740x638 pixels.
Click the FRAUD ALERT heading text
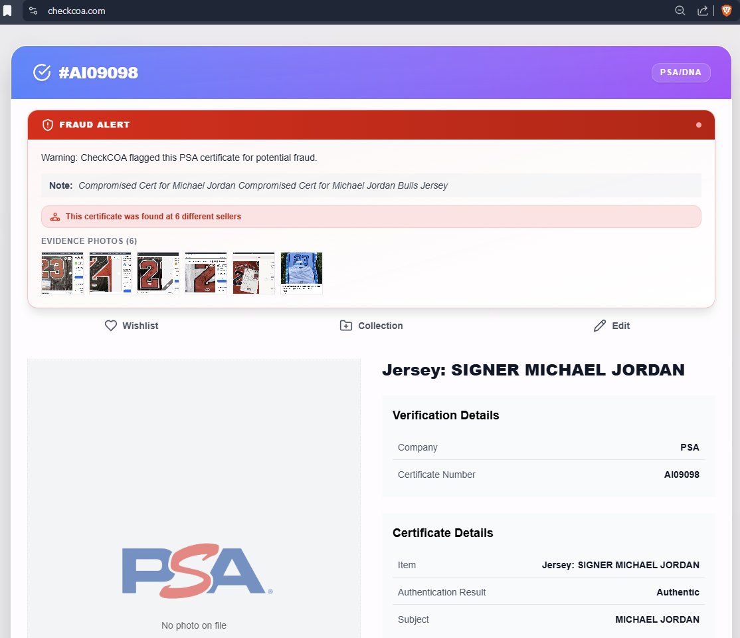tap(94, 125)
